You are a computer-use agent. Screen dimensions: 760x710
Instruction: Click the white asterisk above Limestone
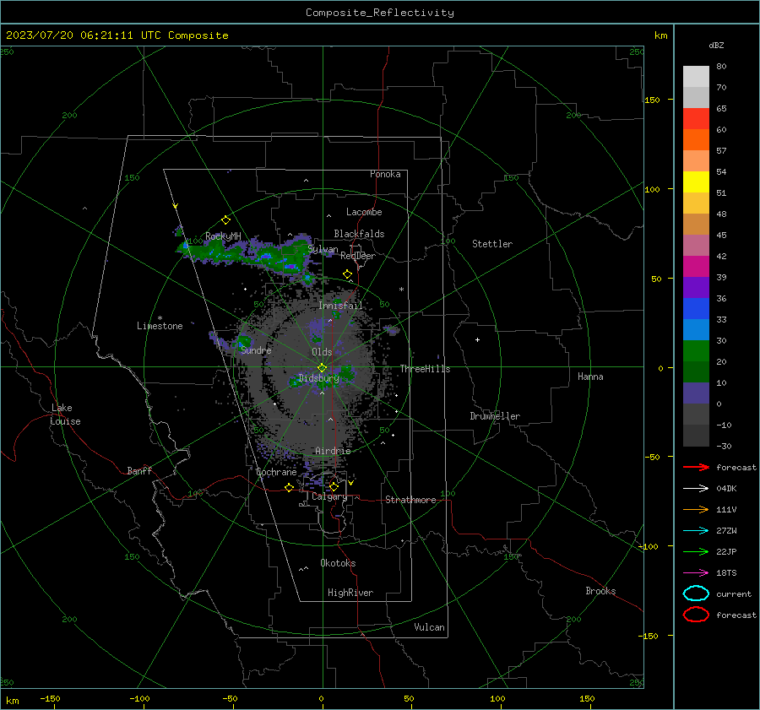tap(160, 318)
